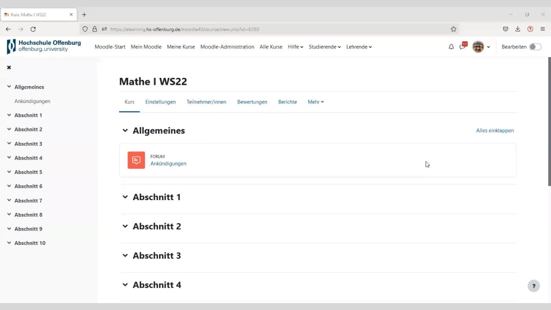Reload the page in the browser
Screen dimensions: 551x310
(33, 29)
